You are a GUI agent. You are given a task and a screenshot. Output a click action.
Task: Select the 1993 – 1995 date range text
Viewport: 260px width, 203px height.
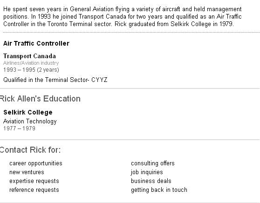click(x=31, y=70)
